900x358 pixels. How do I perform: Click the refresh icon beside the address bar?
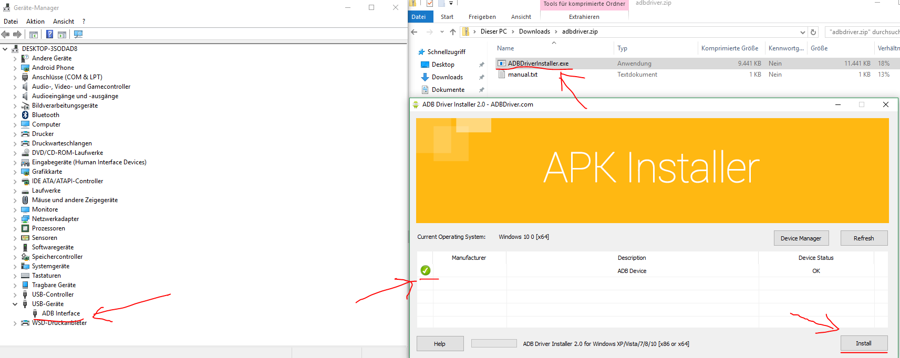click(x=813, y=32)
